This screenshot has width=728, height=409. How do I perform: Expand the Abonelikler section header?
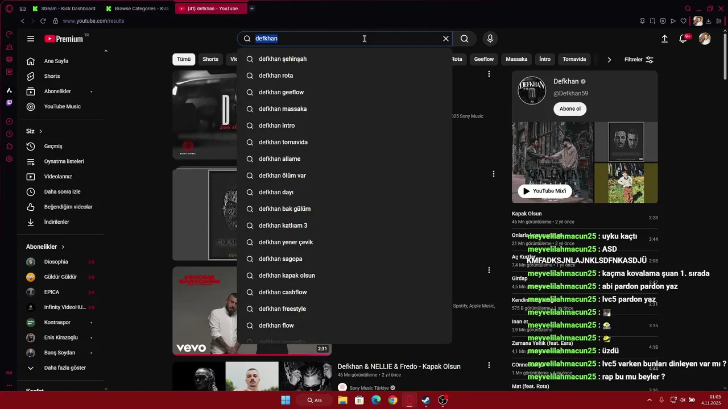45,247
